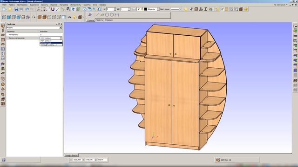298x167 pixels.
Task: Click the yellow open-folder icon
Action: click(10, 9)
